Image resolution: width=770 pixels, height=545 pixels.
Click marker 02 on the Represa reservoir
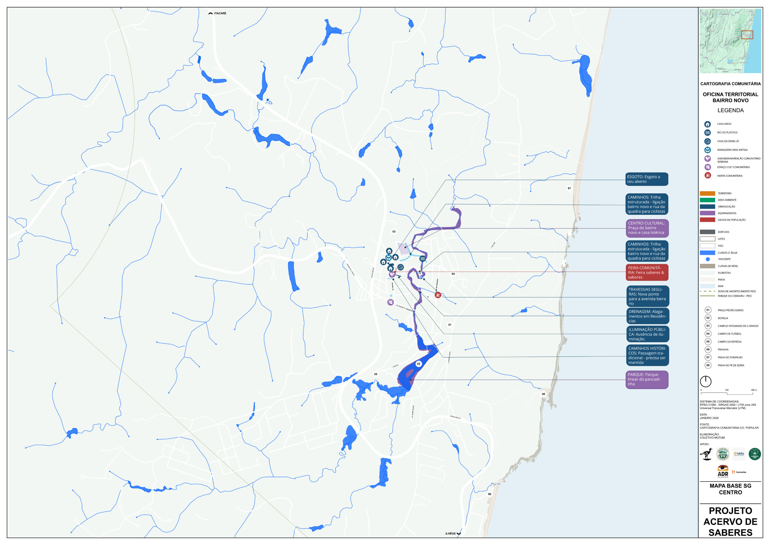pos(418,364)
